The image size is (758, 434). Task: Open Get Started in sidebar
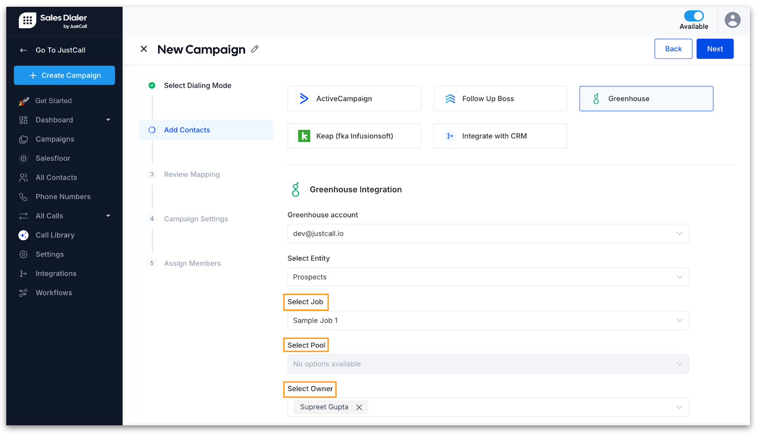coord(54,101)
